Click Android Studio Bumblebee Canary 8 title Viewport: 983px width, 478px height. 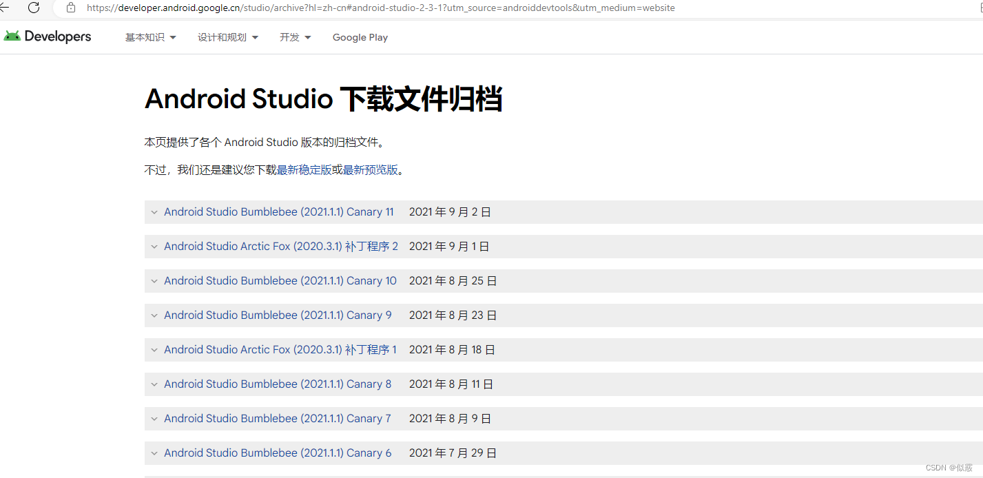[278, 384]
